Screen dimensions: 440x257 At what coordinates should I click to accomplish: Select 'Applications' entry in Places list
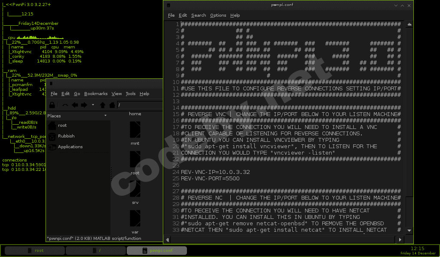click(70, 146)
